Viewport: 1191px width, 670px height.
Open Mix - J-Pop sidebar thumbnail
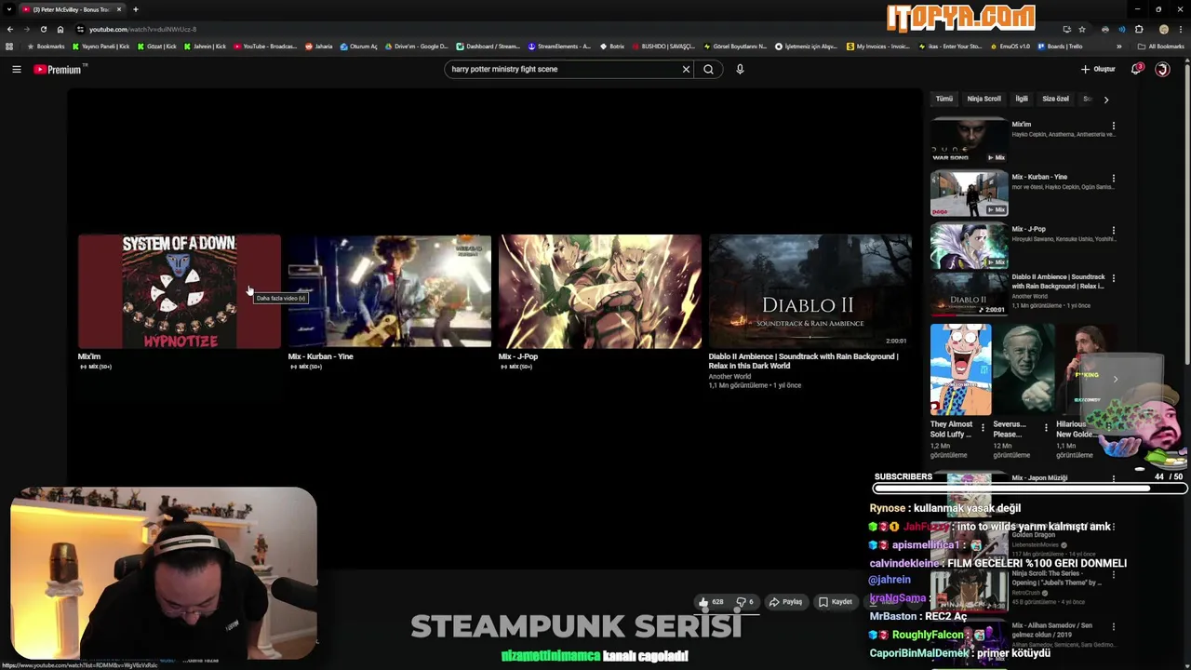point(969,245)
